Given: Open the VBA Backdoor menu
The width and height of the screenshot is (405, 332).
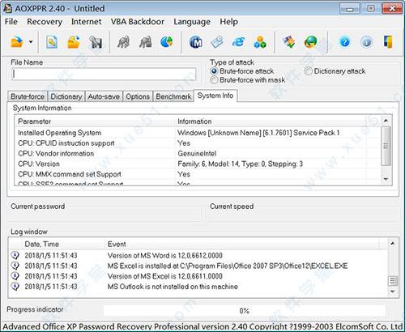Looking at the screenshot, I should (138, 22).
